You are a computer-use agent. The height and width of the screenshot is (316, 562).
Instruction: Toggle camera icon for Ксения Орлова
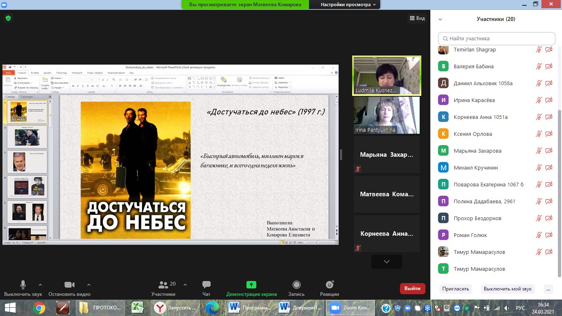tap(549, 134)
